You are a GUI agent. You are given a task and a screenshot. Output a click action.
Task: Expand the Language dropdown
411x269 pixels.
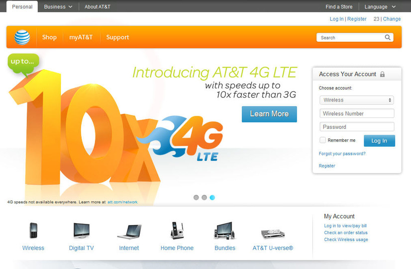coord(380,7)
